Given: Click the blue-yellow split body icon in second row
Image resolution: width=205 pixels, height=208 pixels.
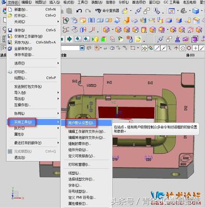Looking at the screenshot, I should [143, 20].
